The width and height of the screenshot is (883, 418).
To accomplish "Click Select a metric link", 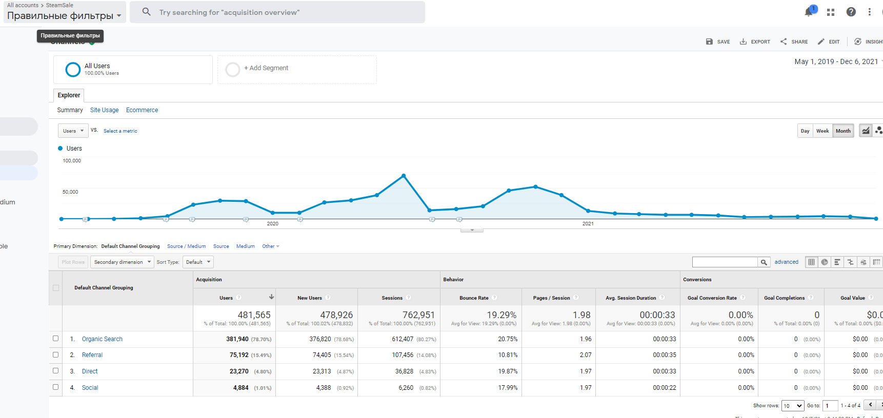I will coord(121,131).
